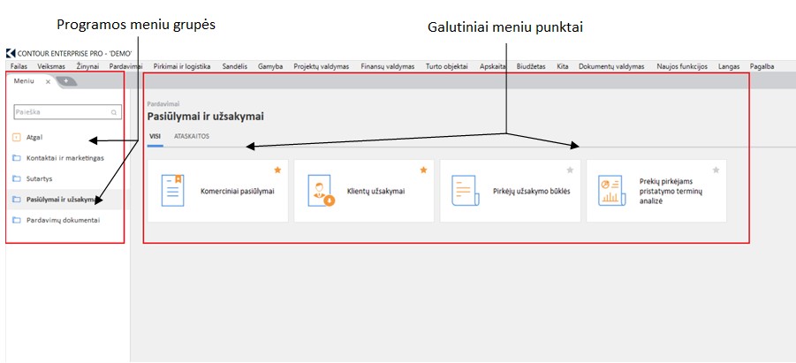Open the Failas menu
This screenshot has height=363, width=796.
point(19,66)
